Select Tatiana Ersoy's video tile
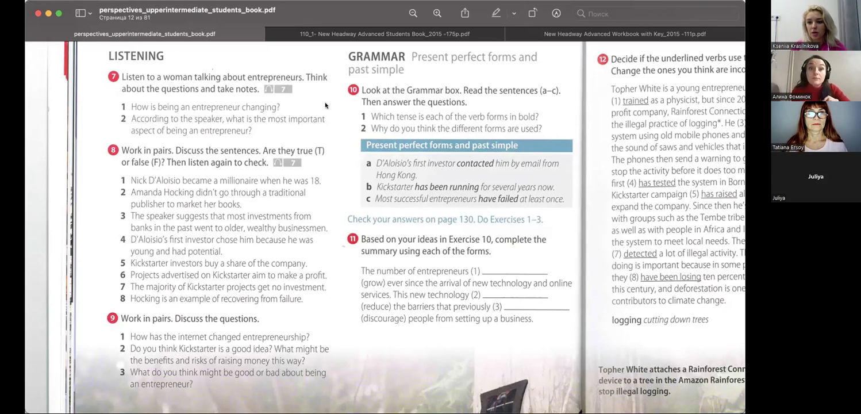Image resolution: width=861 pixels, height=414 pixels. (x=815, y=126)
